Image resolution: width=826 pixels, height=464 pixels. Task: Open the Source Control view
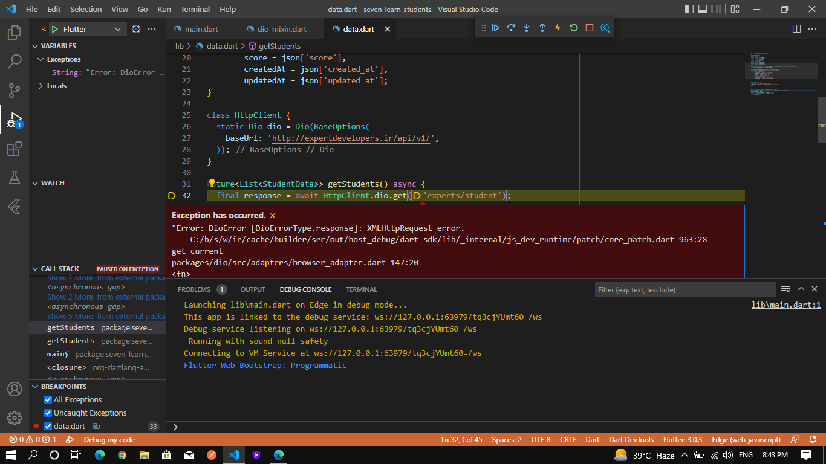tap(15, 90)
